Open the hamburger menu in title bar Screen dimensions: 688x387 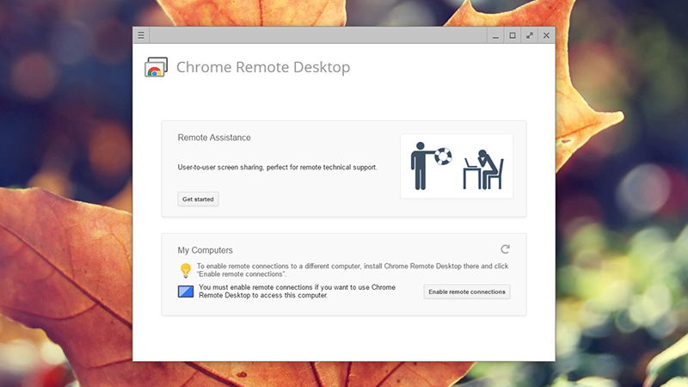[x=141, y=35]
